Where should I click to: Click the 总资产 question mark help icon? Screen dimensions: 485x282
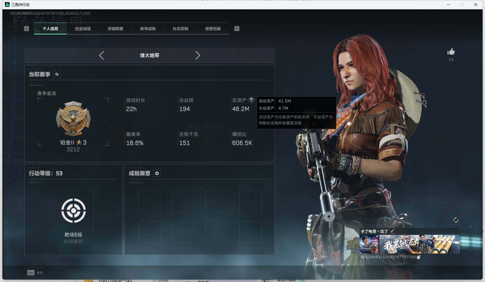pyautogui.click(x=251, y=100)
